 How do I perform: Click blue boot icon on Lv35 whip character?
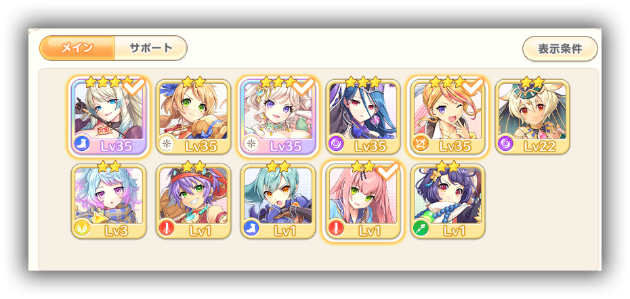click(83, 143)
